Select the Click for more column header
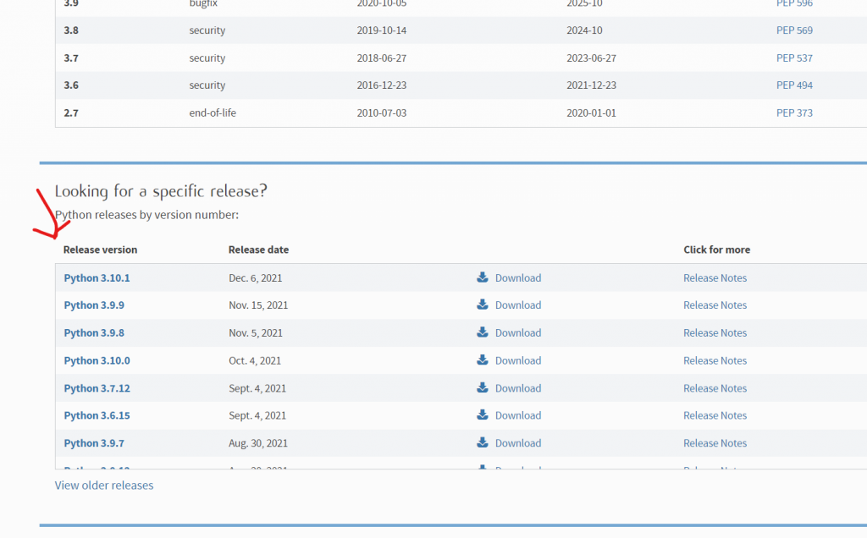 point(716,250)
